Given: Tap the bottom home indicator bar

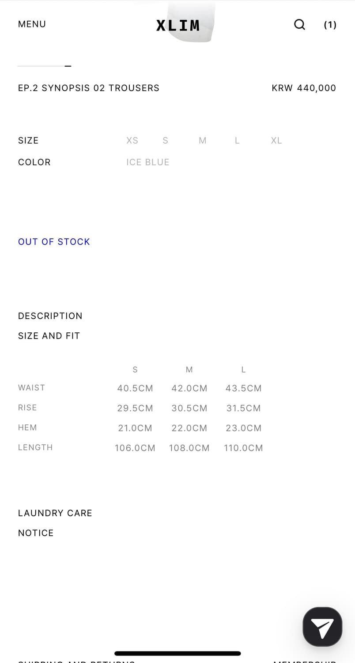Looking at the screenshot, I should pyautogui.click(x=177, y=653).
